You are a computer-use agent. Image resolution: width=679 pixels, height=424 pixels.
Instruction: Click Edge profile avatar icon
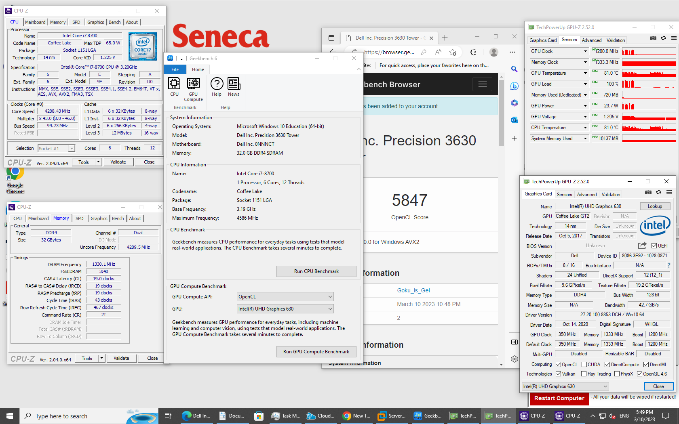pyautogui.click(x=493, y=52)
